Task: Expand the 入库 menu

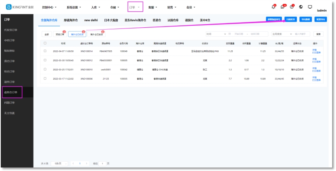Action: coord(95,7)
